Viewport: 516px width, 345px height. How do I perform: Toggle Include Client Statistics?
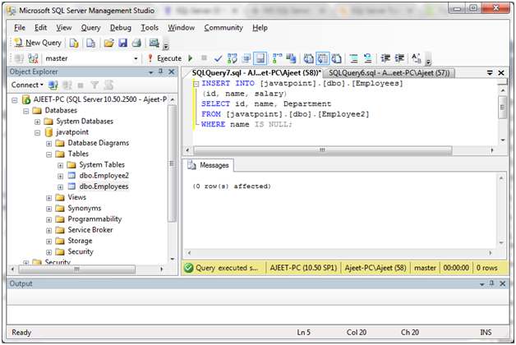tap(291, 58)
